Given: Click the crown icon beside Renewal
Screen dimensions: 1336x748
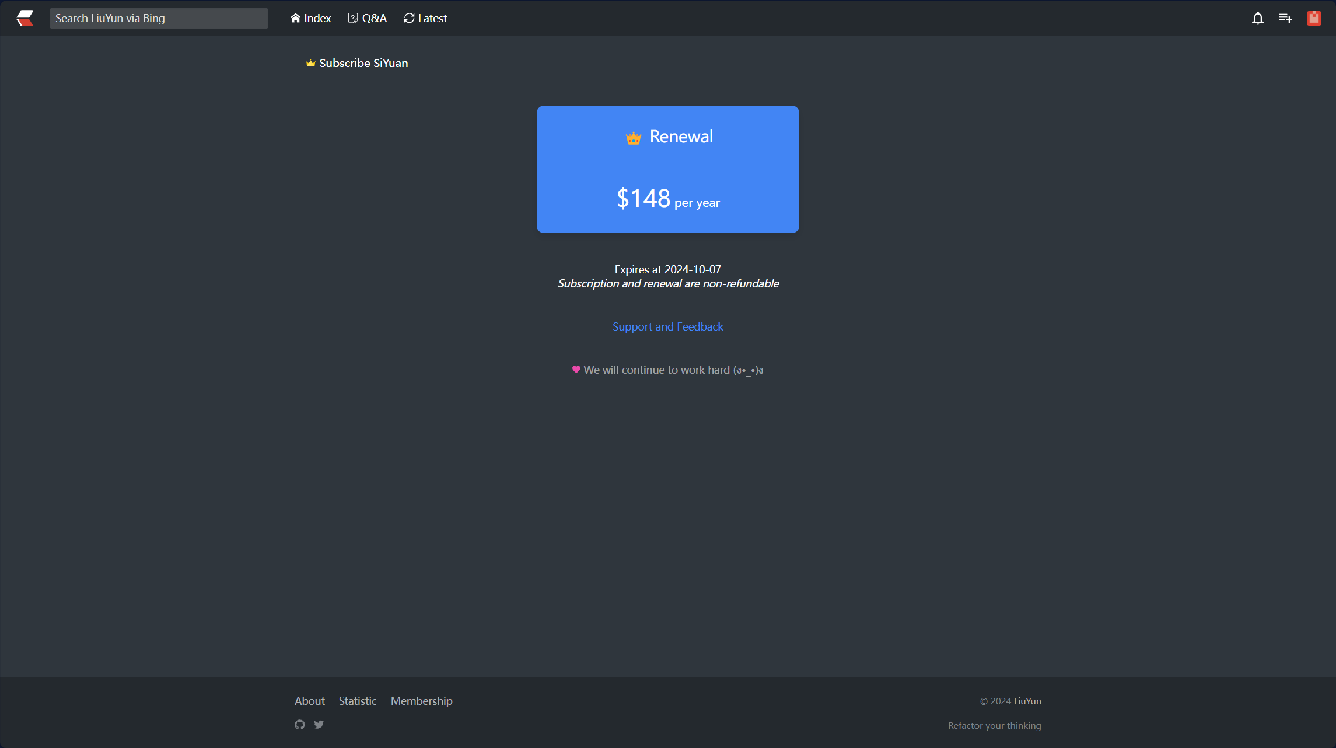Looking at the screenshot, I should point(634,138).
